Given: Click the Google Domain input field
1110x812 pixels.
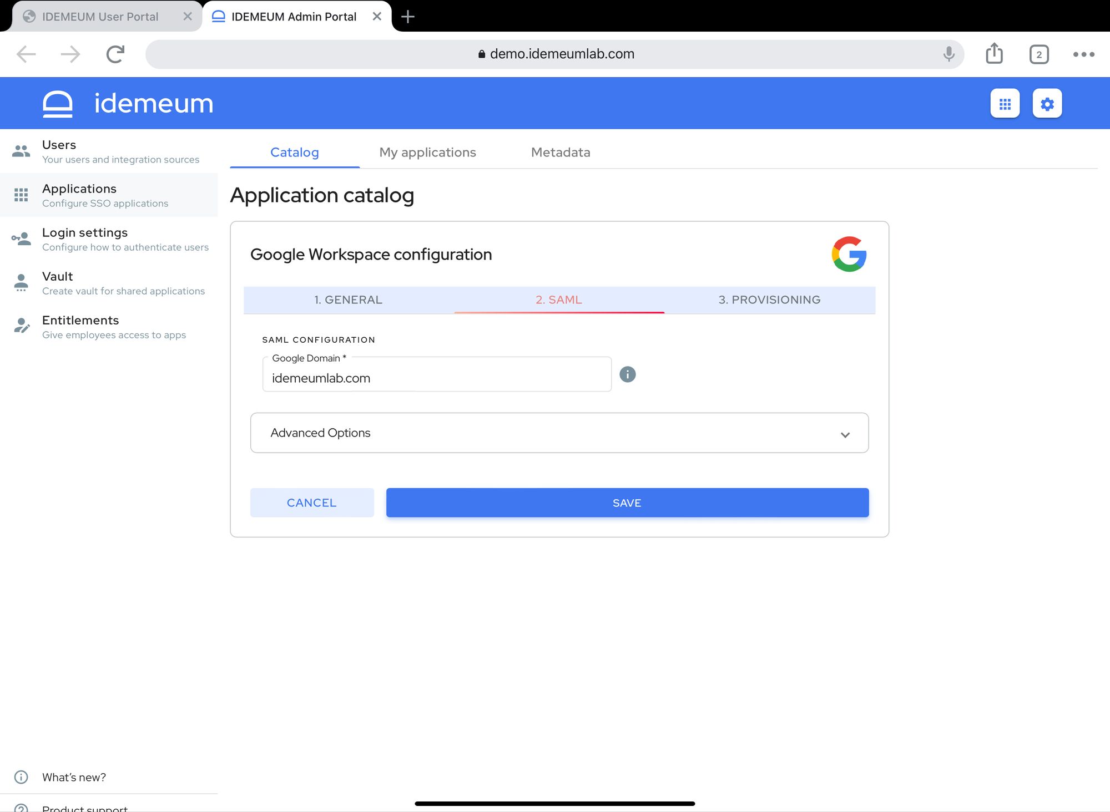Looking at the screenshot, I should 437,375.
